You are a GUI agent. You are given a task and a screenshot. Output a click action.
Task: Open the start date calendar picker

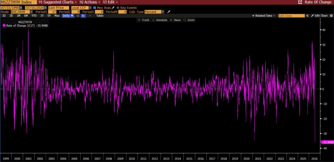[x=21, y=8]
